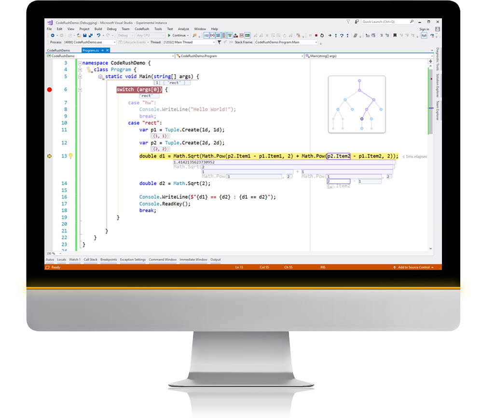Image resolution: width=482 pixels, height=418 pixels.
Task: Click the Restart debugging circular arrow
Action: tap(322, 36)
